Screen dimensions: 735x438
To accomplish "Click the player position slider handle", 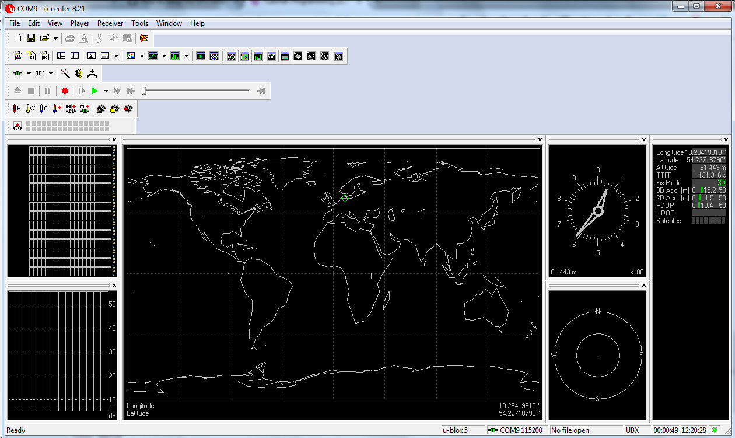I will [145, 91].
